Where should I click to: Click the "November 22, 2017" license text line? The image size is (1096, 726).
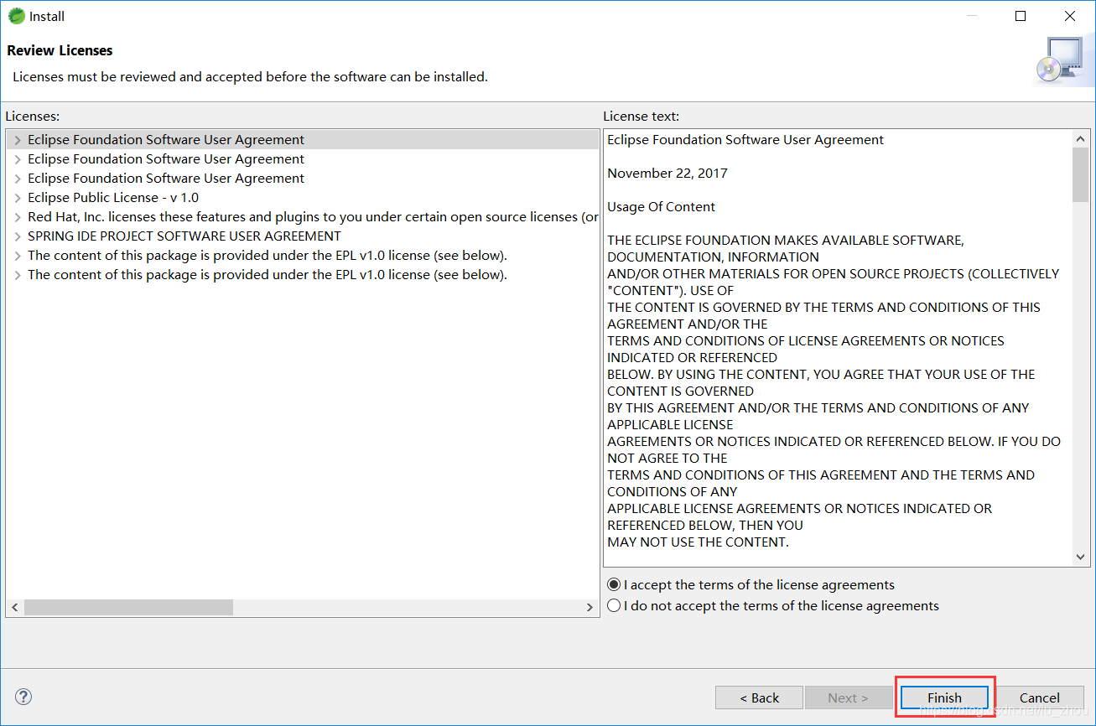pyautogui.click(x=667, y=174)
